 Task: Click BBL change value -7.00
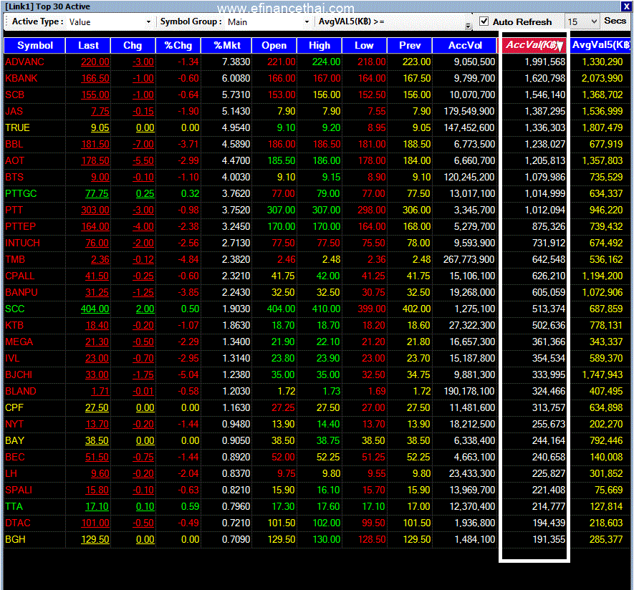pyautogui.click(x=143, y=144)
